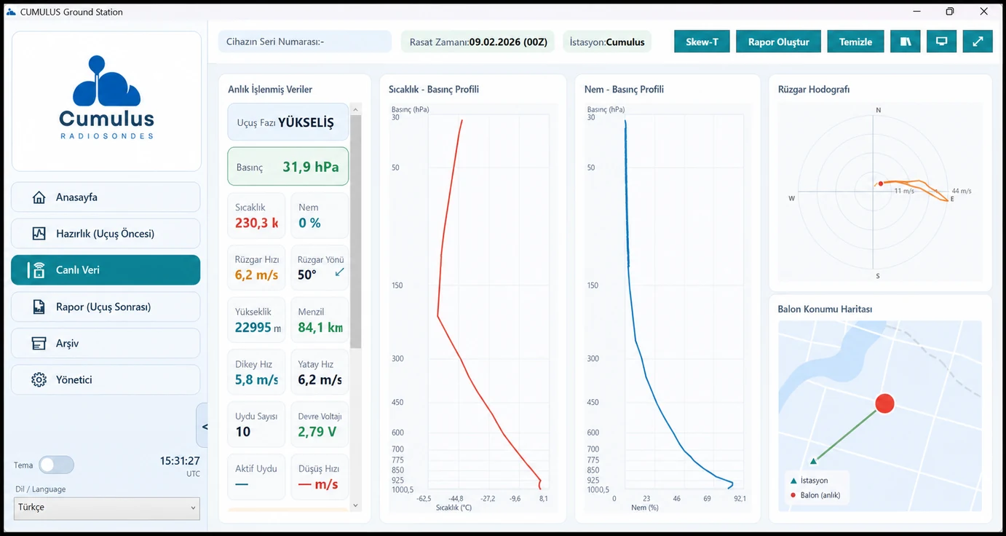
Task: Click the data panel scroll-down arrow
Action: (x=356, y=505)
